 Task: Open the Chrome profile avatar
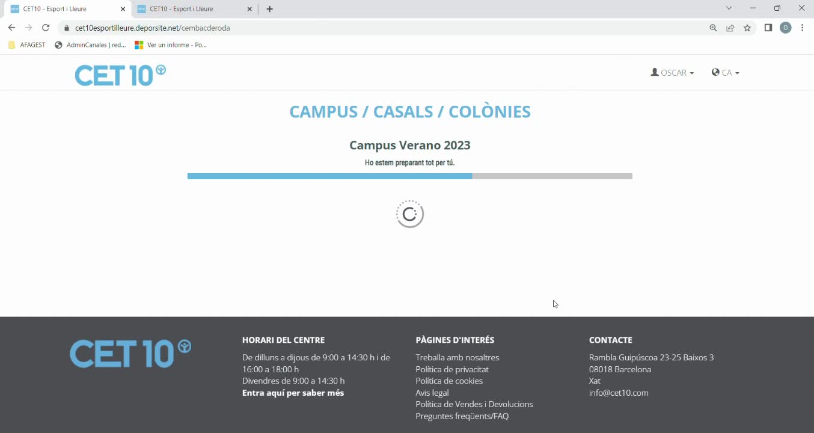[785, 28]
